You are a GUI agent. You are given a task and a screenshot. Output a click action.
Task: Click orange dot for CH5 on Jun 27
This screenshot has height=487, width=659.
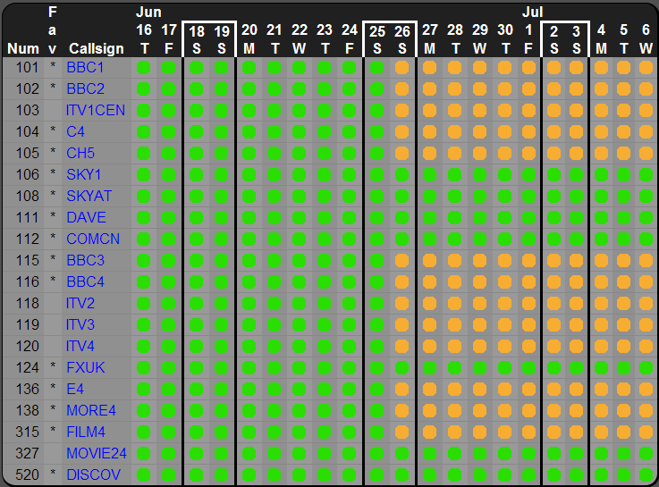pos(429,153)
